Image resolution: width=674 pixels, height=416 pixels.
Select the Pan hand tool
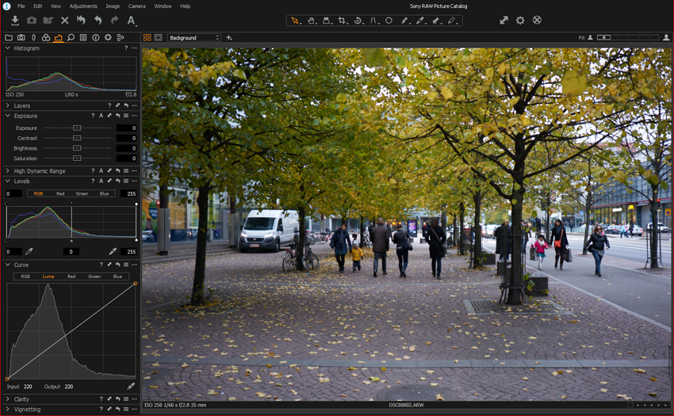(311, 20)
